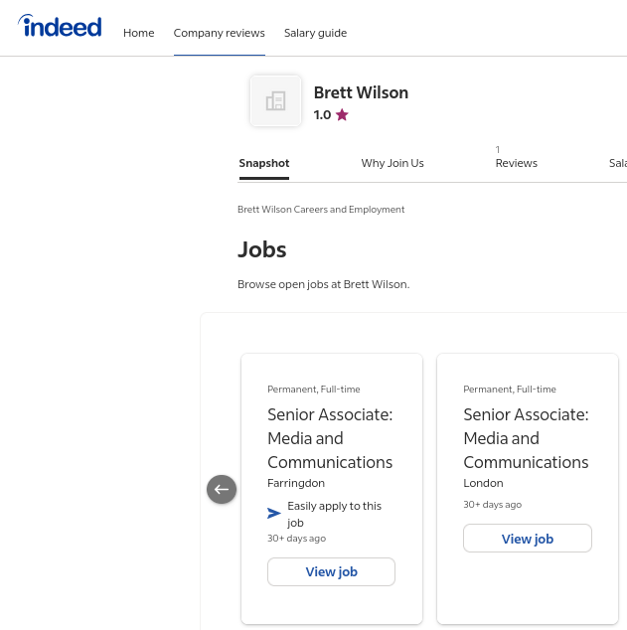View job for London Senior Associate
627x630 pixels.
528,539
